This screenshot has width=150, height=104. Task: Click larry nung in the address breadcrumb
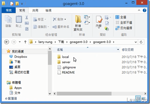[45, 42]
